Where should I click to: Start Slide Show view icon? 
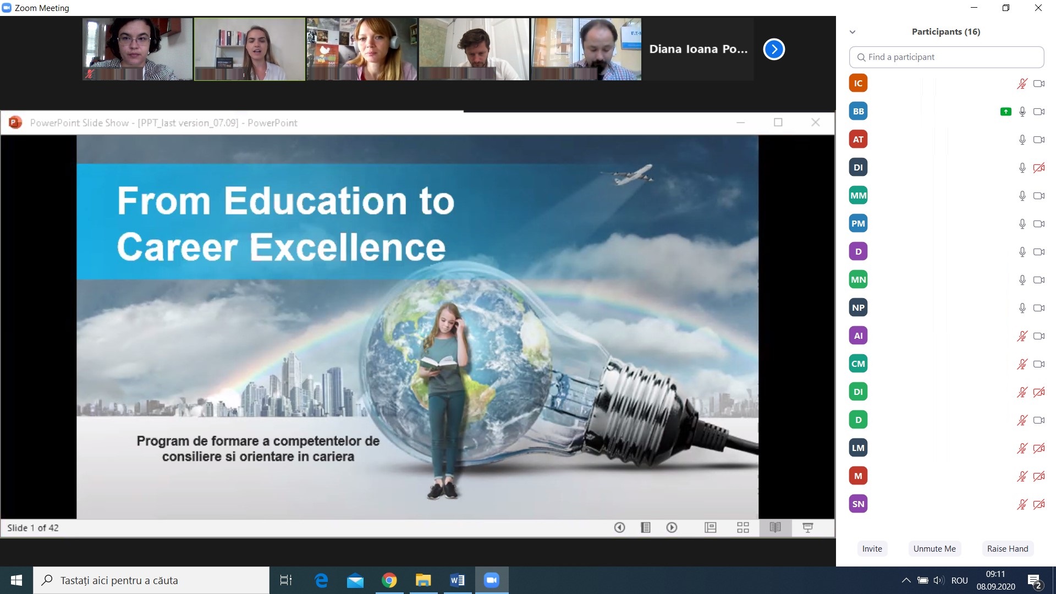click(808, 528)
